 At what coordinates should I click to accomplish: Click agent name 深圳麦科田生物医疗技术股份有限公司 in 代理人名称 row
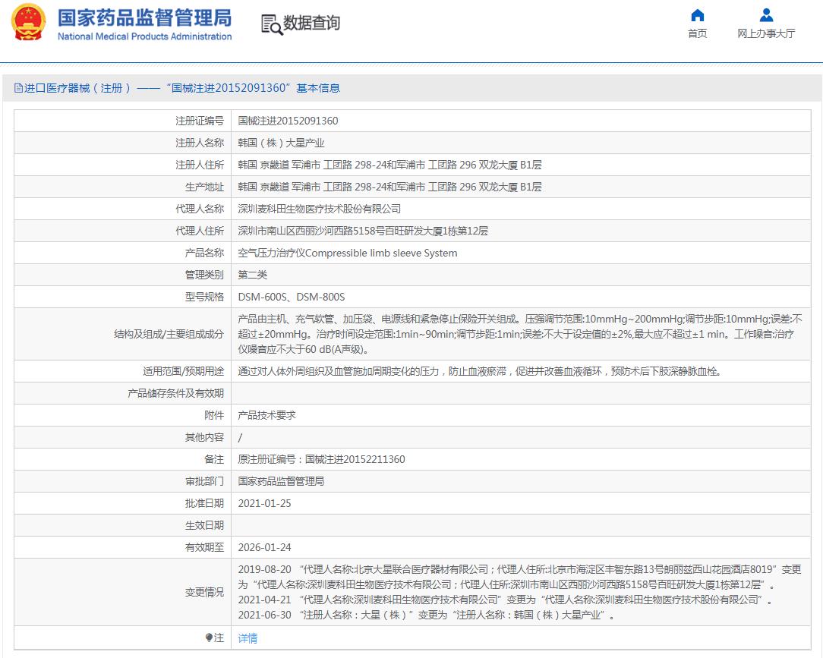[319, 209]
